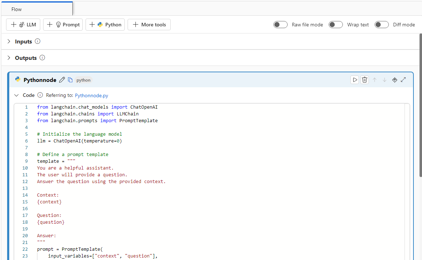Image resolution: width=422 pixels, height=260 pixels.
Task: Turn on the Wrap text switch
Action: (x=336, y=25)
